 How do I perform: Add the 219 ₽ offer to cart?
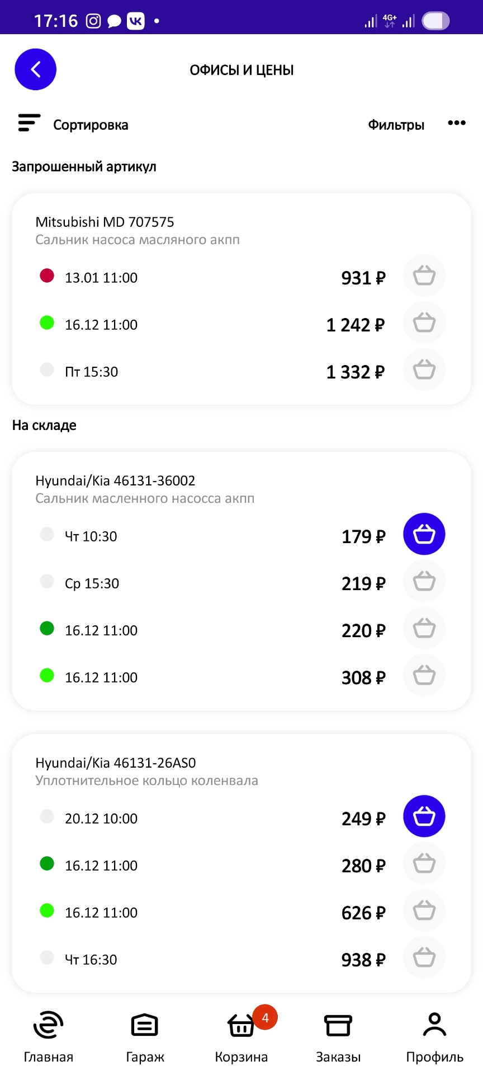(424, 582)
